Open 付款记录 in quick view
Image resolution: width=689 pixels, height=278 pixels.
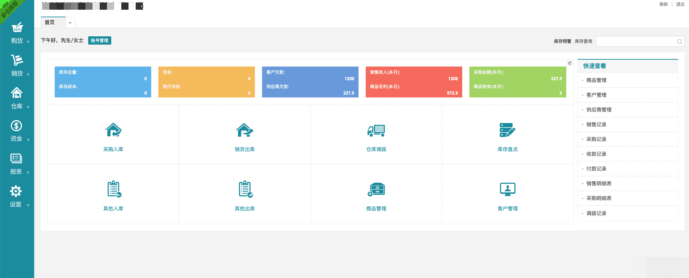coord(596,169)
